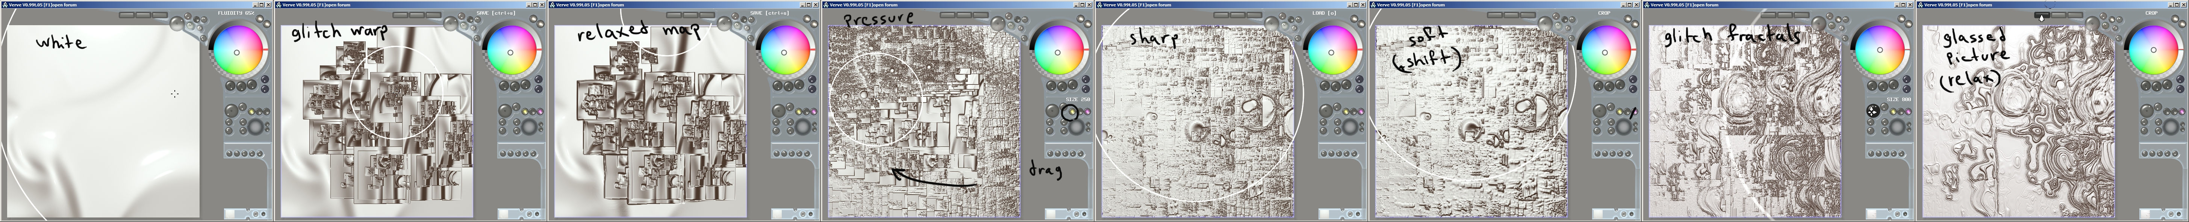2189x222 pixels.
Task: Choose a color from the 'glitch warp' window wheel
Action: pyautogui.click(x=510, y=52)
